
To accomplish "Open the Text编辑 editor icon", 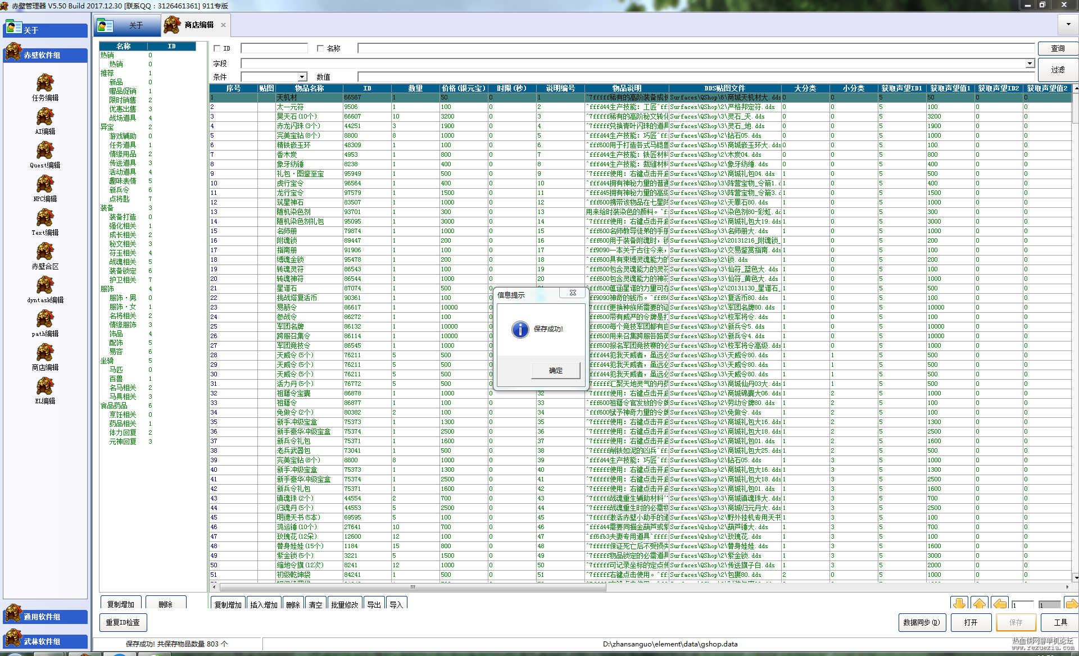I will click(45, 218).
